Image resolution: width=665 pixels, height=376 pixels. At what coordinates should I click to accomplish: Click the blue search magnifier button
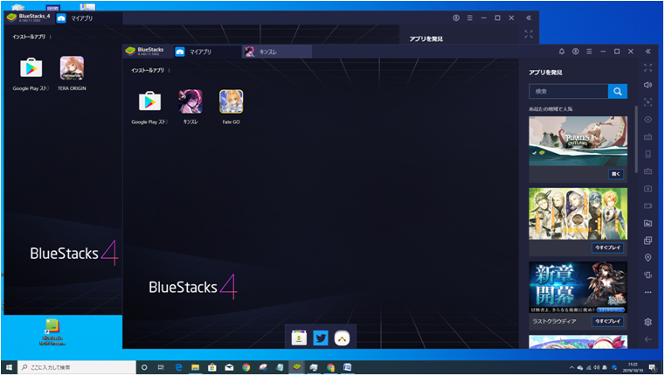click(x=618, y=91)
